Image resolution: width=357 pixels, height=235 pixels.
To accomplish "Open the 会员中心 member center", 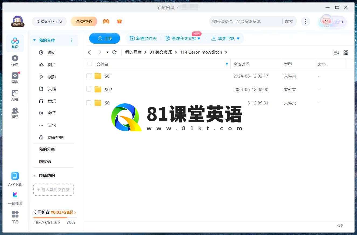I will (84, 21).
